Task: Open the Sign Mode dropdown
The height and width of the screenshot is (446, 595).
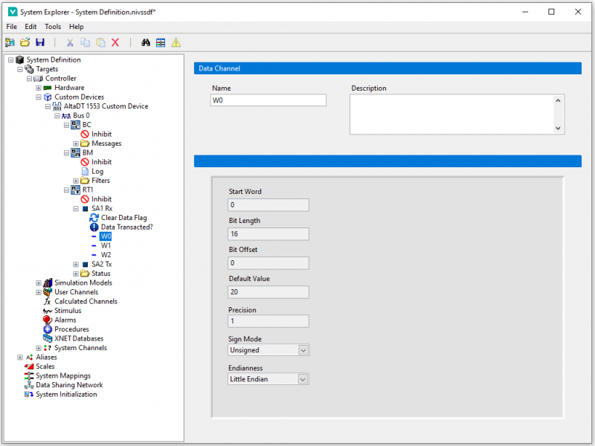Action: [x=303, y=350]
